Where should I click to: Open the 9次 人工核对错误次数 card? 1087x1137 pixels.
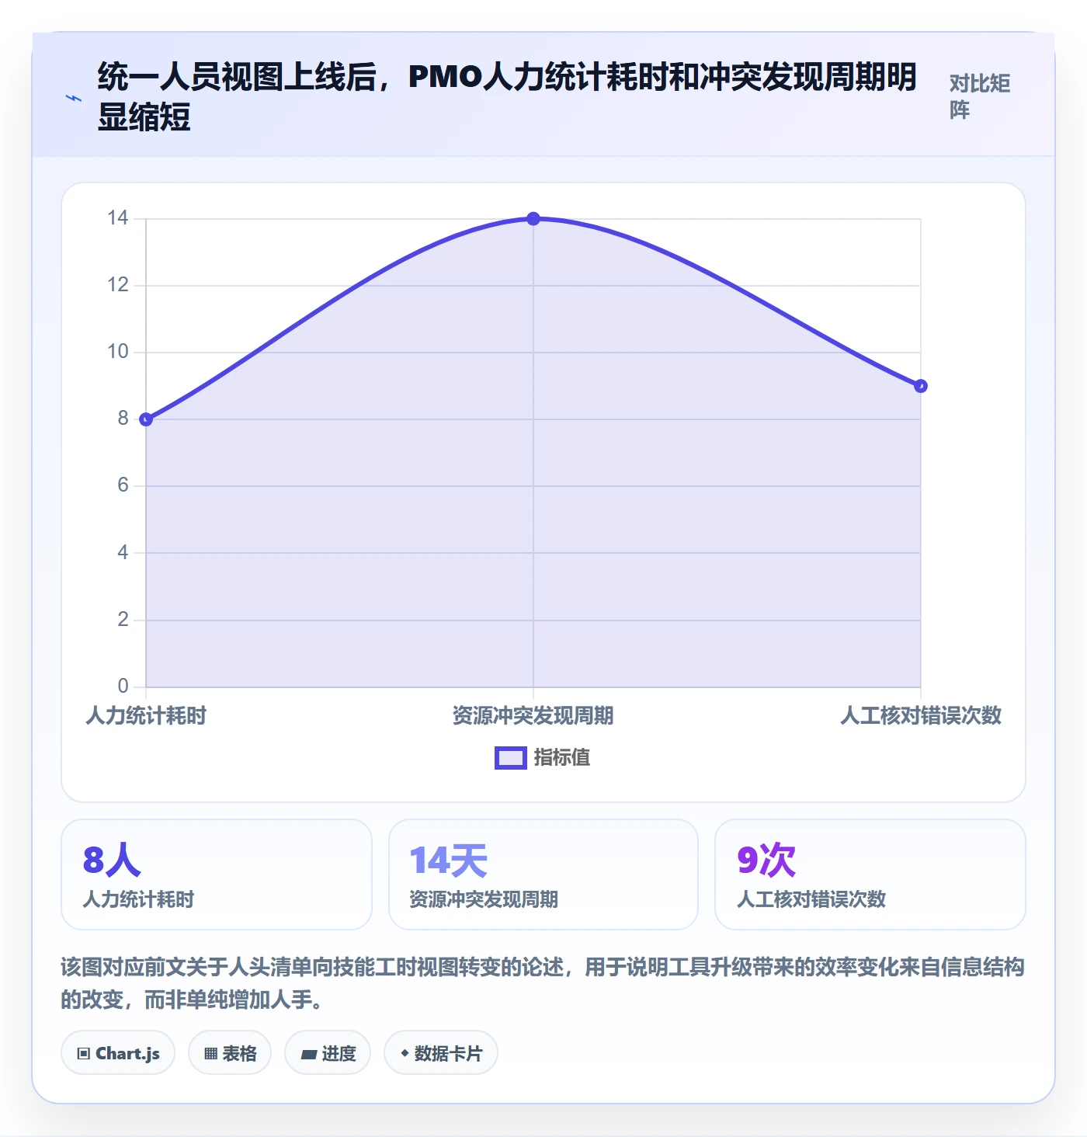tap(870, 874)
